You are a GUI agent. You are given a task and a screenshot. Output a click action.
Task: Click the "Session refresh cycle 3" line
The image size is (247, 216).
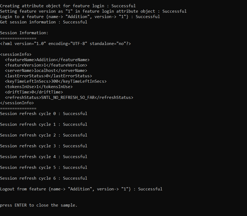[x=43, y=146]
